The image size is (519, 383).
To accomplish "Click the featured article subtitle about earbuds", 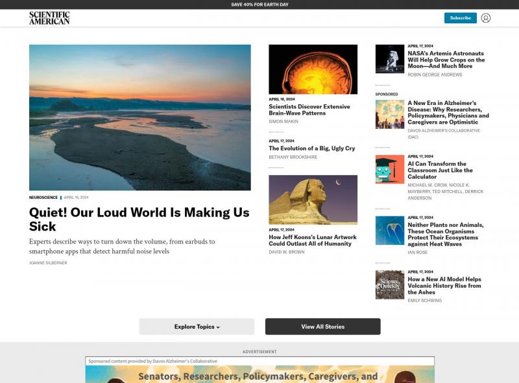I will point(122,246).
